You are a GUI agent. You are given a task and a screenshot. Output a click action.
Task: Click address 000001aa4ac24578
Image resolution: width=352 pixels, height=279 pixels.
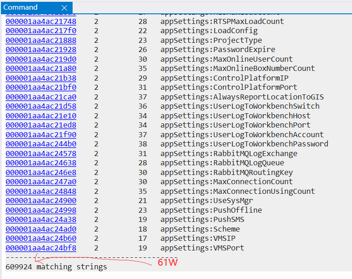41,154
